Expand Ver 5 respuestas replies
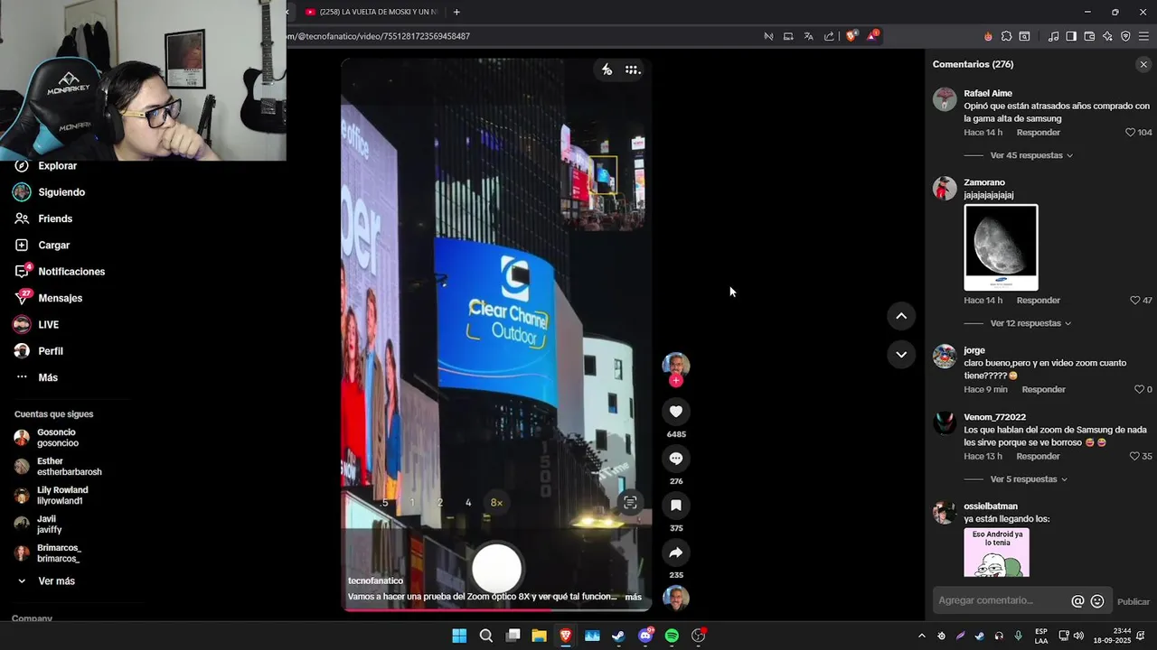 [x=1029, y=479]
